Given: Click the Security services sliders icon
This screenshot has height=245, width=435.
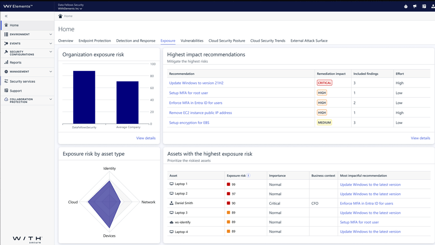Looking at the screenshot, I should (x=6, y=81).
